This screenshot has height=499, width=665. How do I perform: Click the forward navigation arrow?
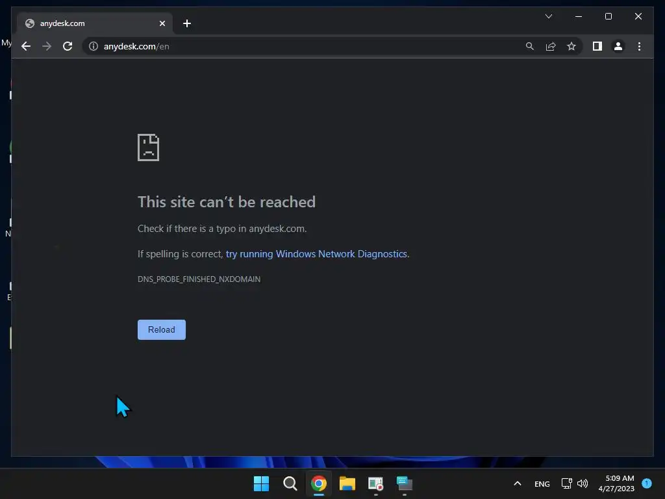[47, 46]
